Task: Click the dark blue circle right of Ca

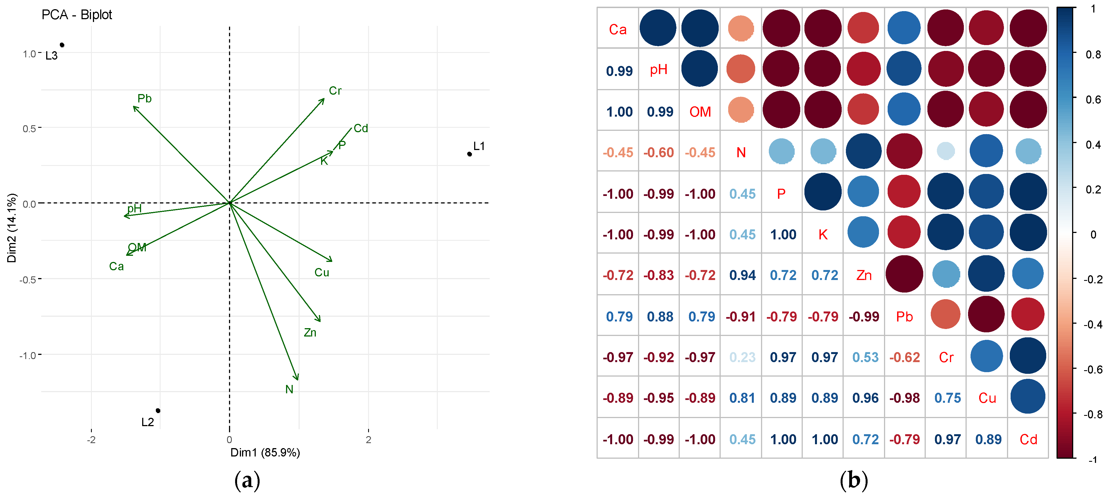Action: pyautogui.click(x=658, y=28)
